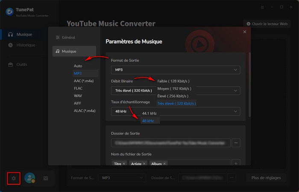Click the TunePat logo icon
Screen dimensions: 299x192
9,12
